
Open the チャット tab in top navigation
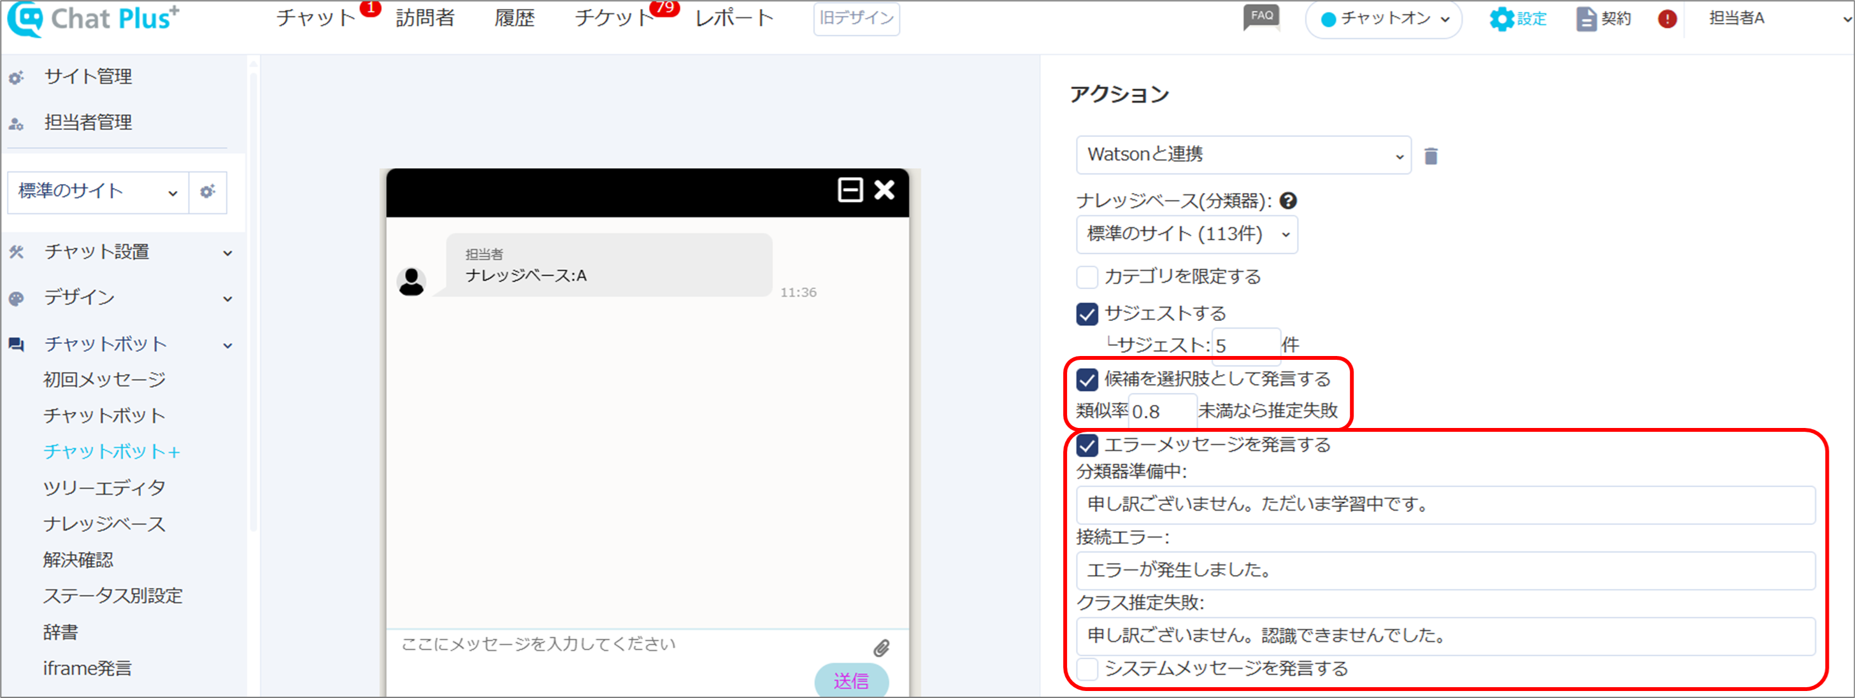(315, 18)
